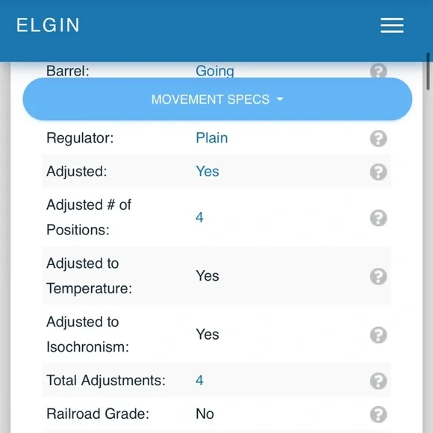Click the page scrollbar thumb

(428, 72)
